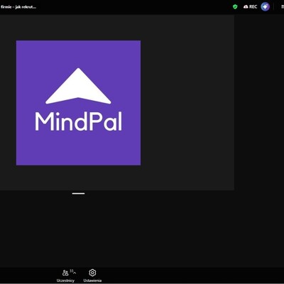The width and height of the screenshot is (284, 284).
Task: Click the meeting title 'firmie – jak rekrut...'
Action: [x=18, y=7]
